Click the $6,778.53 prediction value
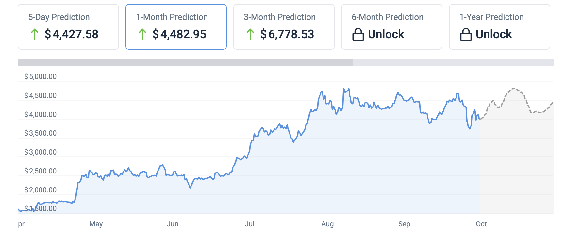Screen dimensions: 564x247 coord(287,34)
